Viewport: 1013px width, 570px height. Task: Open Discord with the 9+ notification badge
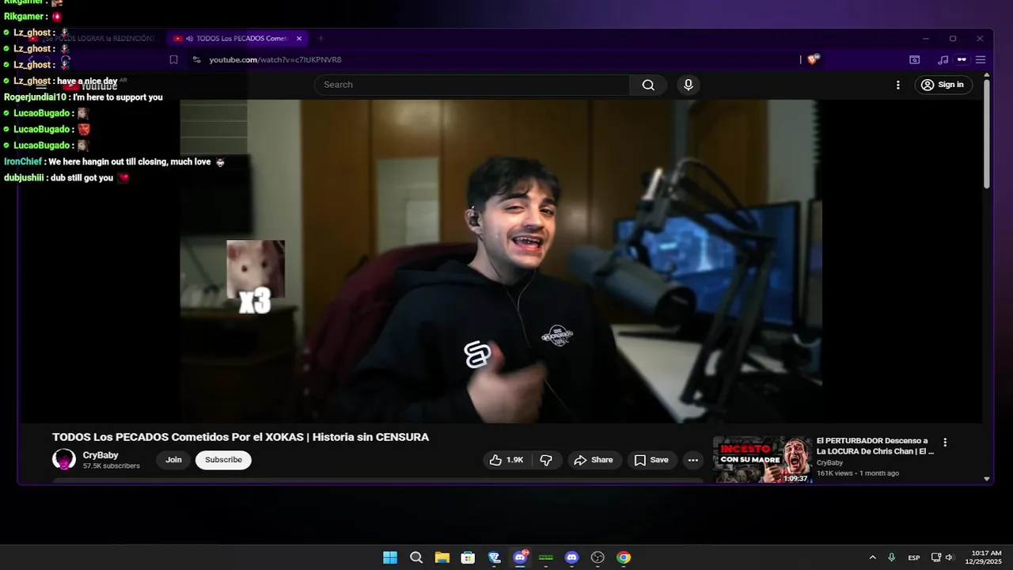coord(521,557)
